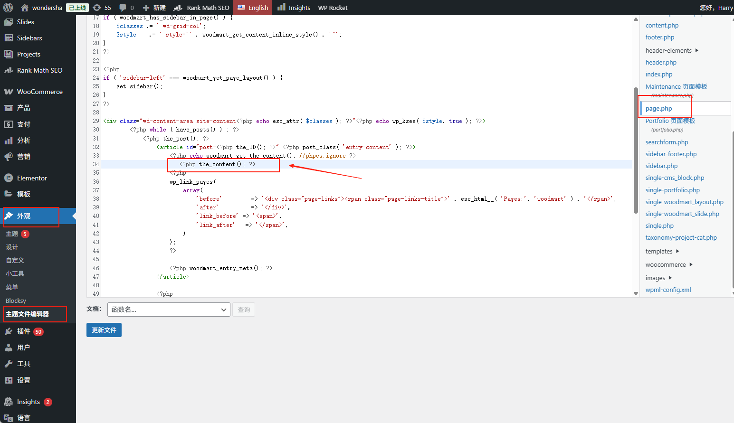The width and height of the screenshot is (734, 423).
Task: Select English in the admin bar
Action: coord(253,8)
